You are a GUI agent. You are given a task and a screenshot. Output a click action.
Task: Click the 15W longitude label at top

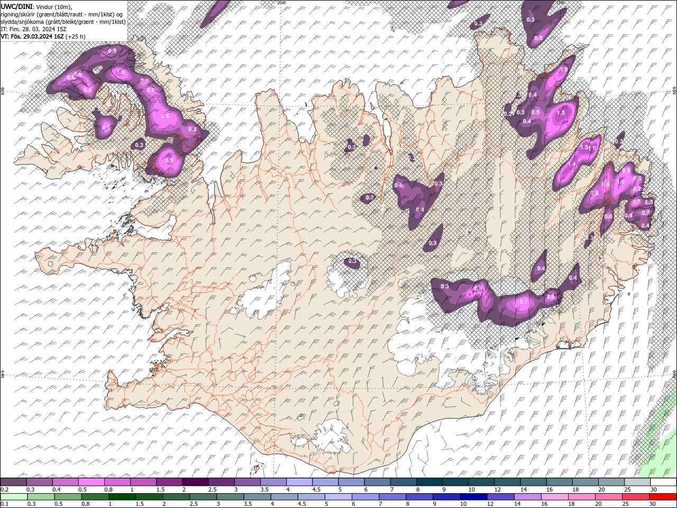pos(561,3)
